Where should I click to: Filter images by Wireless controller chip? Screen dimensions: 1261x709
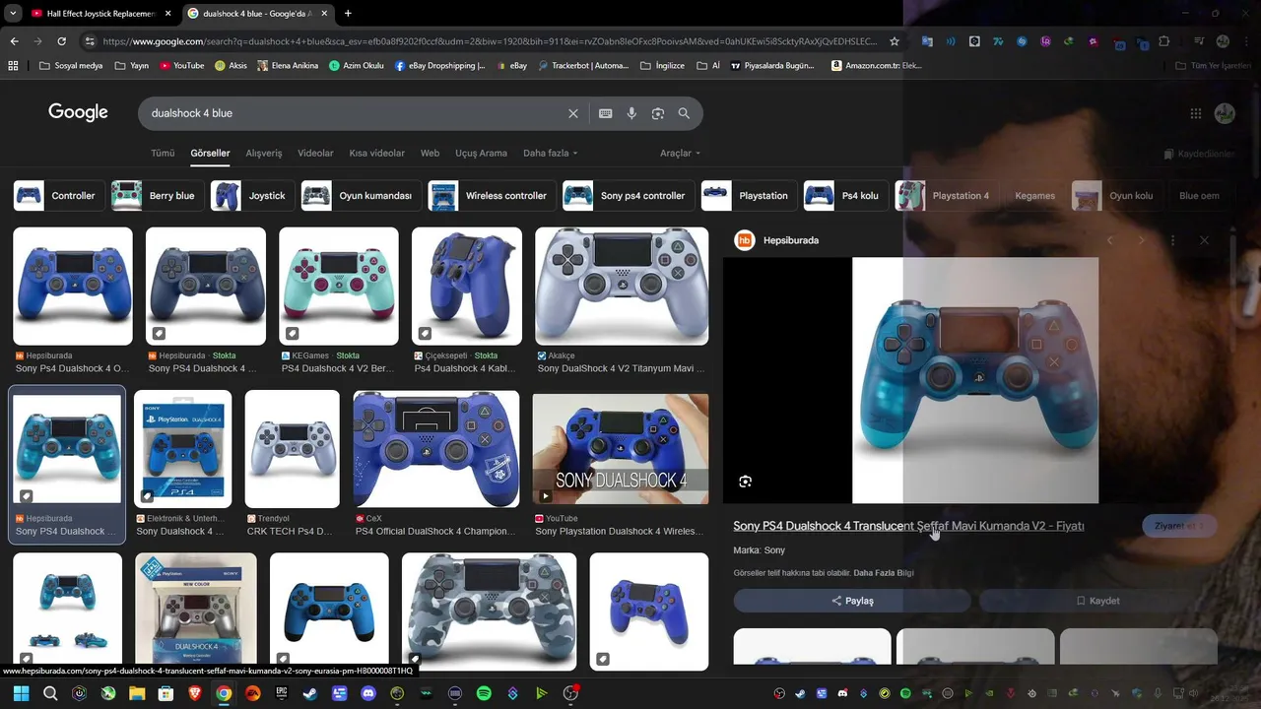tap(491, 196)
